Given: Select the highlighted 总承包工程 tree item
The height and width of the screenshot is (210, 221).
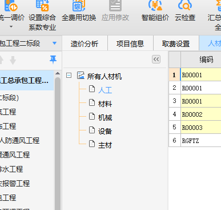Looking at the screenshot, I should pos(27,80).
